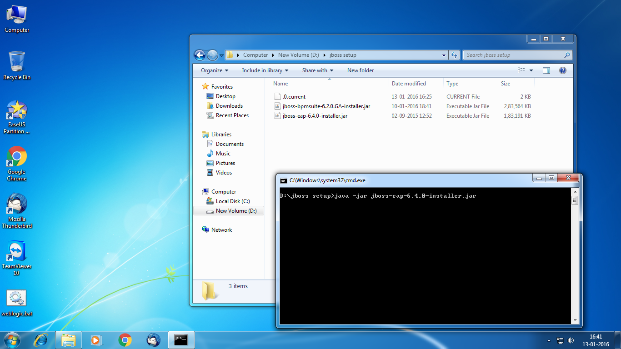Select Google Chrome desktop shortcut

pos(17,164)
